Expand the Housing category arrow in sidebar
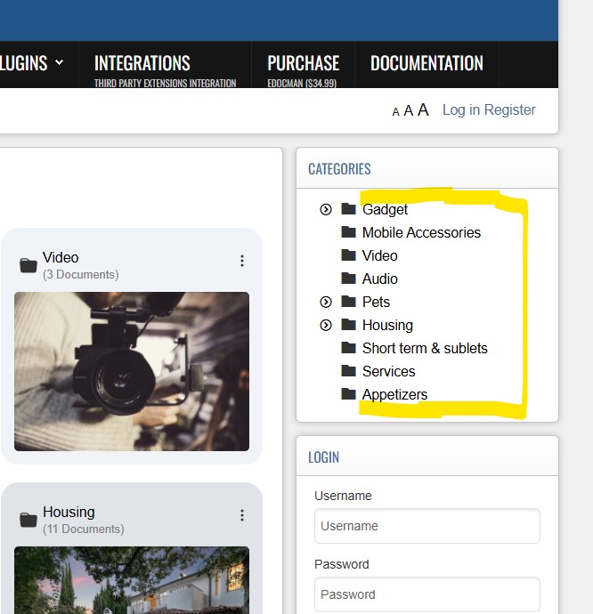Screen dimensions: 593x614 click(326, 325)
